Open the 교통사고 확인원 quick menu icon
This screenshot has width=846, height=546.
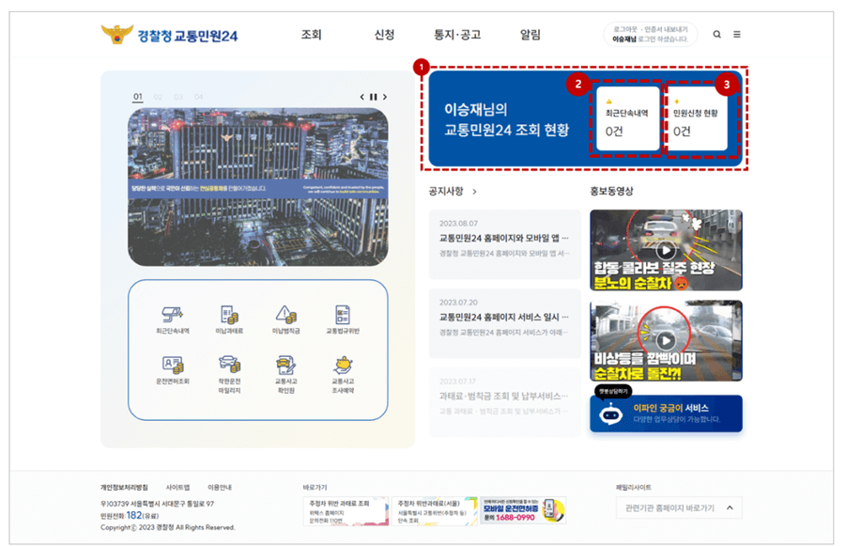pyautogui.click(x=286, y=374)
